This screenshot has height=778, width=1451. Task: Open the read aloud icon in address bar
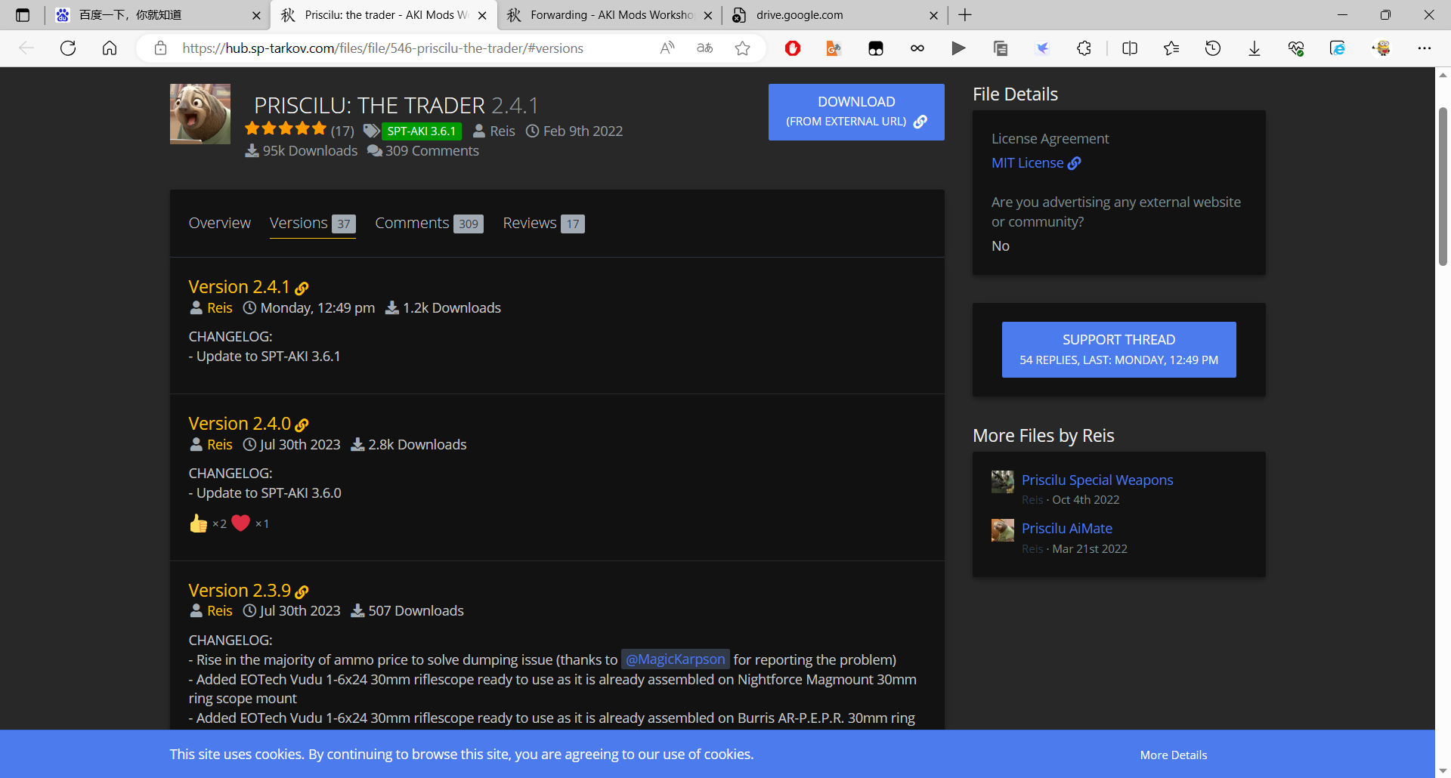pyautogui.click(x=667, y=48)
